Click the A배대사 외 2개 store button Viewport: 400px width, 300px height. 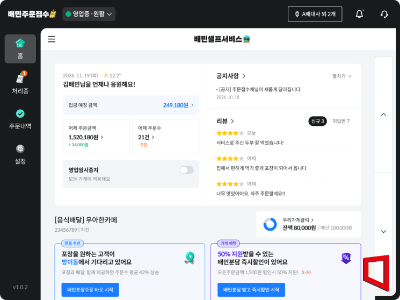point(315,14)
